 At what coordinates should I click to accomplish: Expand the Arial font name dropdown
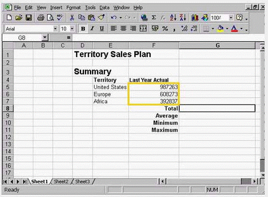[x=55, y=29]
